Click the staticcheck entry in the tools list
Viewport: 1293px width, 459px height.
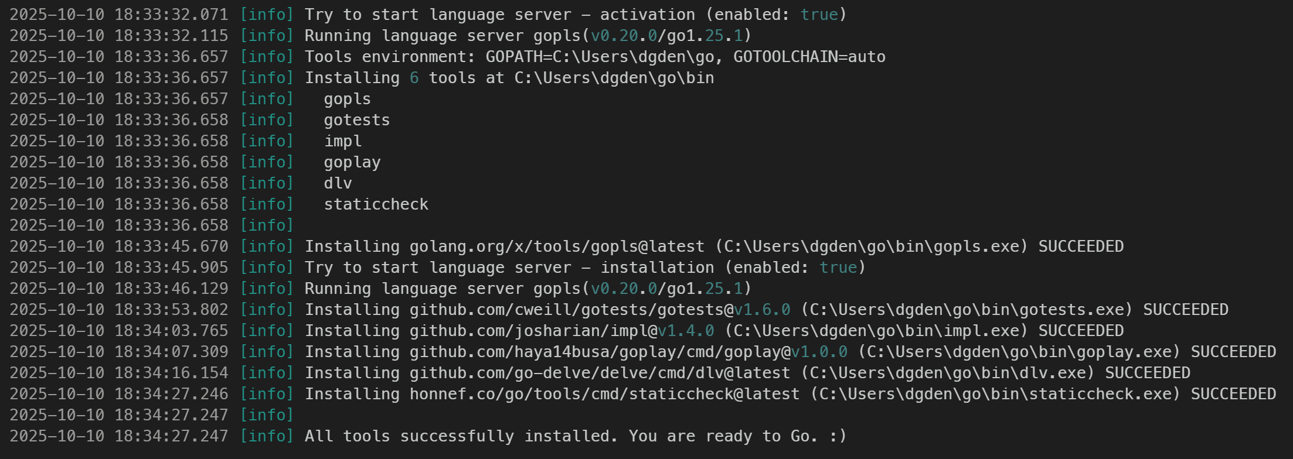pyautogui.click(x=376, y=204)
